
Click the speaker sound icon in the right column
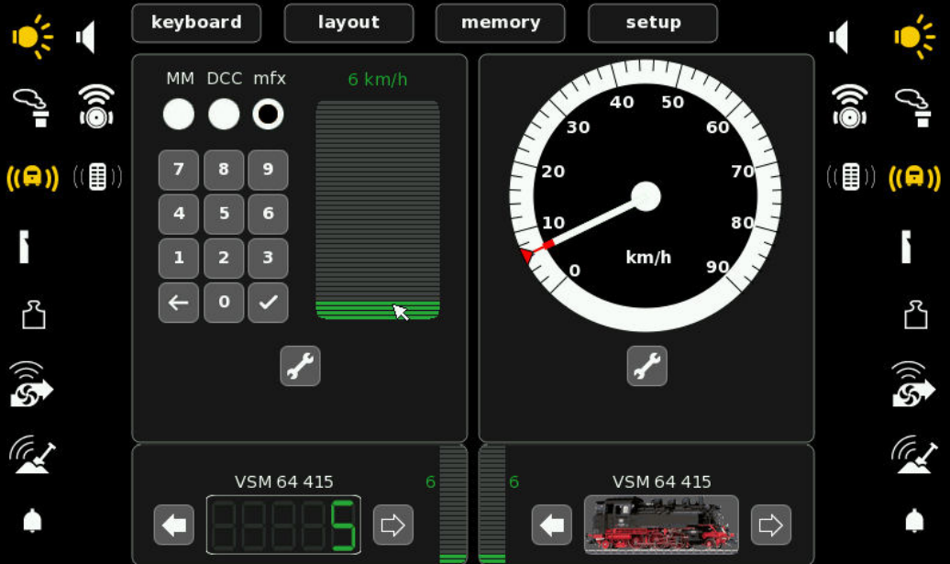837,37
